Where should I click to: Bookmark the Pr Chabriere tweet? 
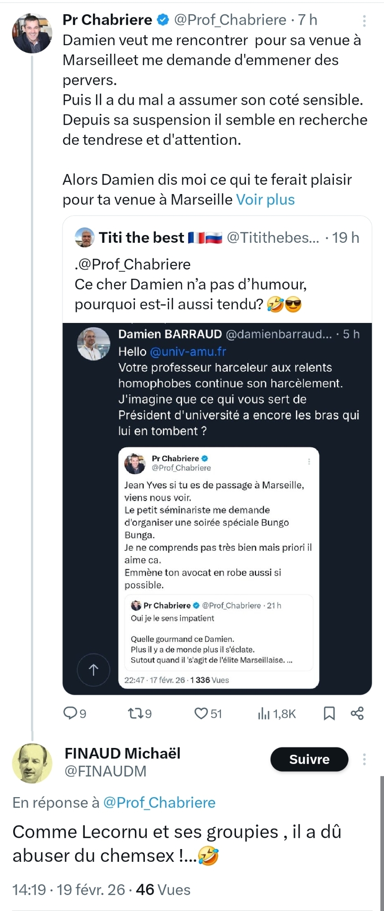[x=329, y=713]
